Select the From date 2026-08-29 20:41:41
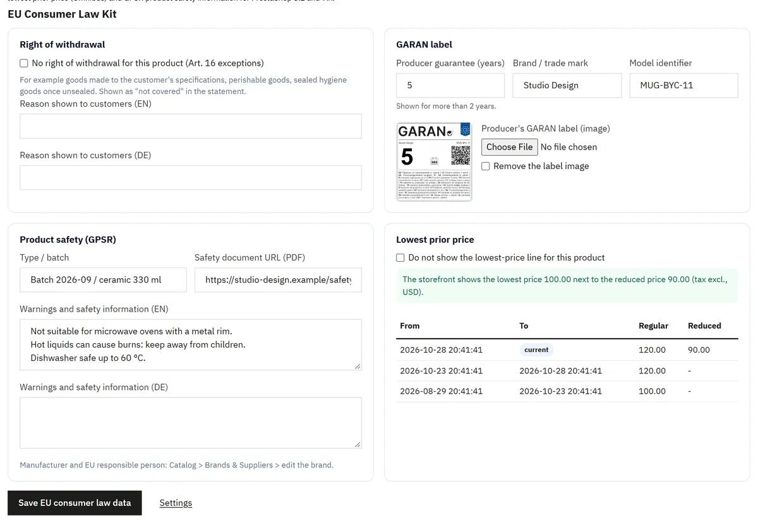 click(441, 391)
